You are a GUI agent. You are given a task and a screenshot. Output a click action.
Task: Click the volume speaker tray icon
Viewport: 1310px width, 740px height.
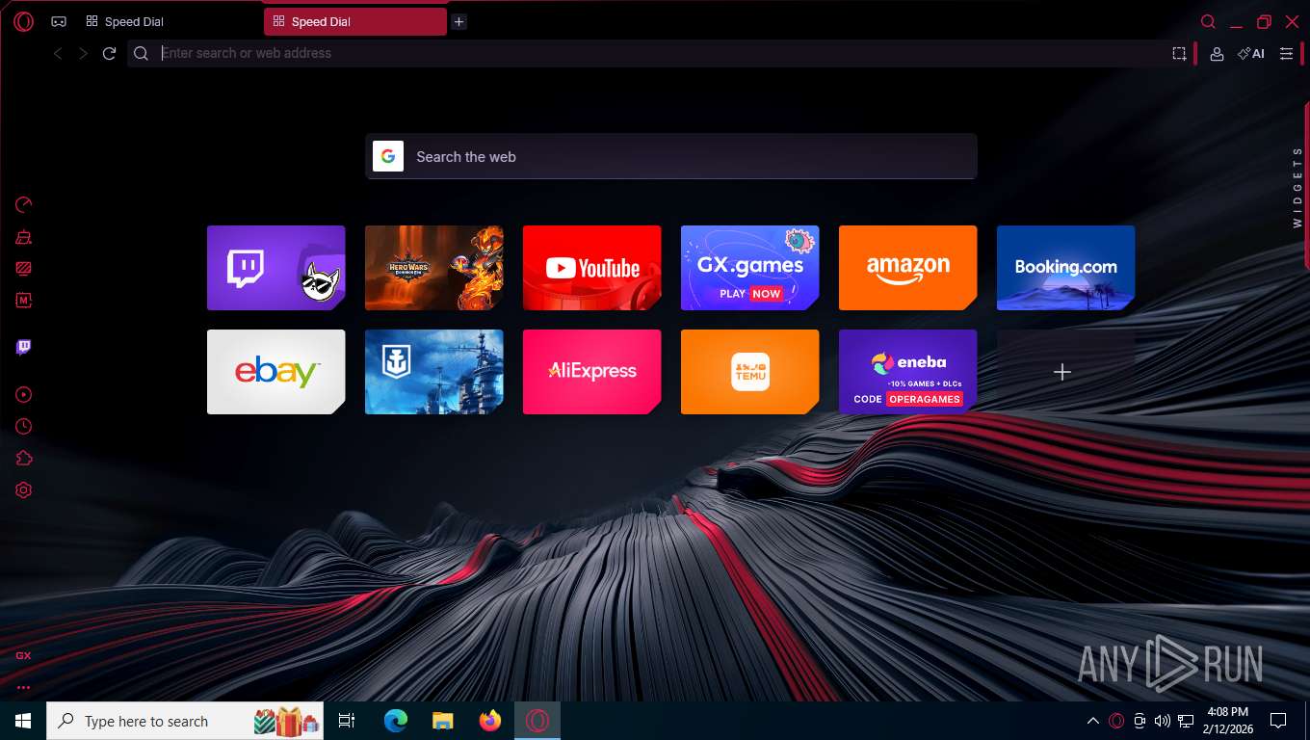pos(1163,721)
